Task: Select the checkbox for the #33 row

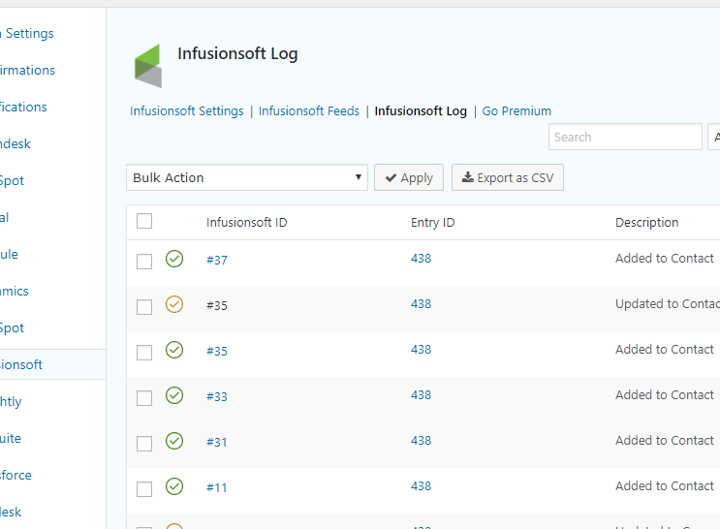Action: pyautogui.click(x=144, y=398)
